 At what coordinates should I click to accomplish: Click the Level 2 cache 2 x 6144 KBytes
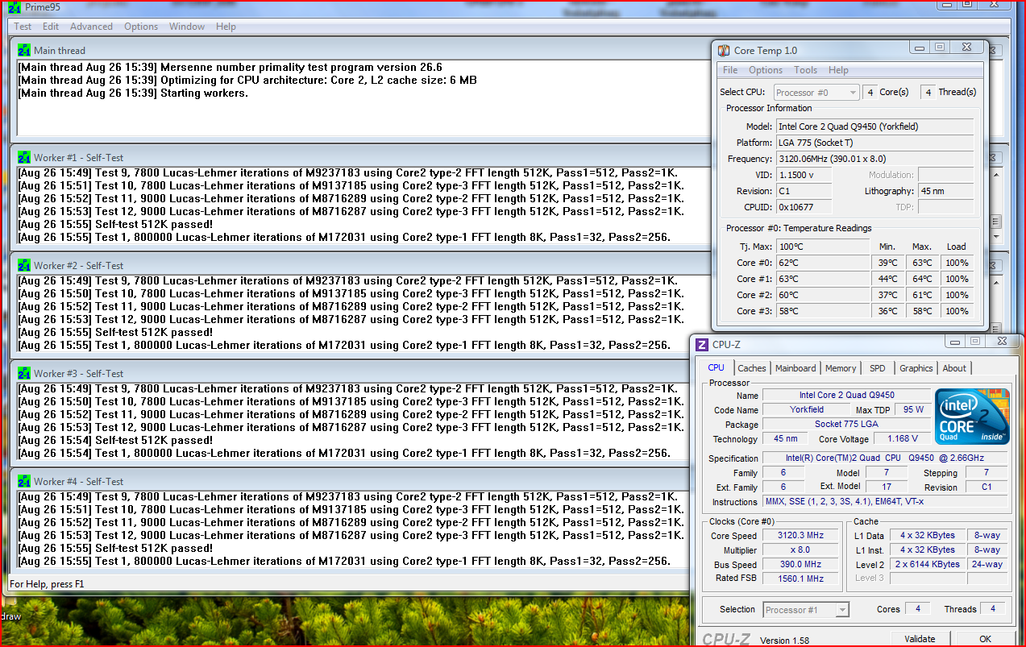coord(927,564)
